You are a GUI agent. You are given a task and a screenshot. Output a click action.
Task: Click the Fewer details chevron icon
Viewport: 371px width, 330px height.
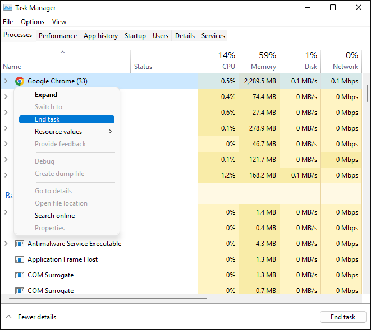pyautogui.click(x=8, y=317)
